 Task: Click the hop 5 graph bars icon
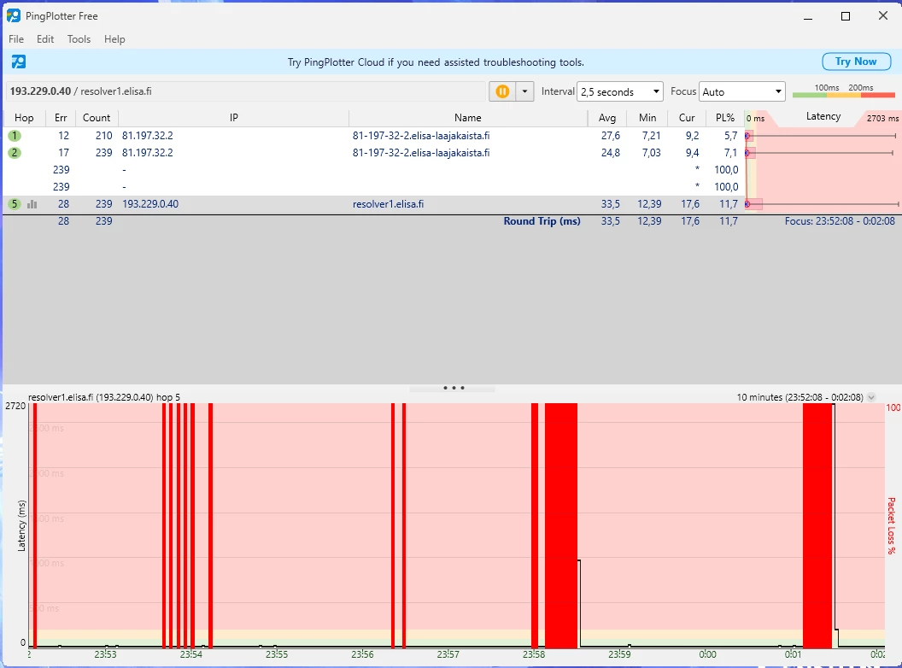point(32,204)
